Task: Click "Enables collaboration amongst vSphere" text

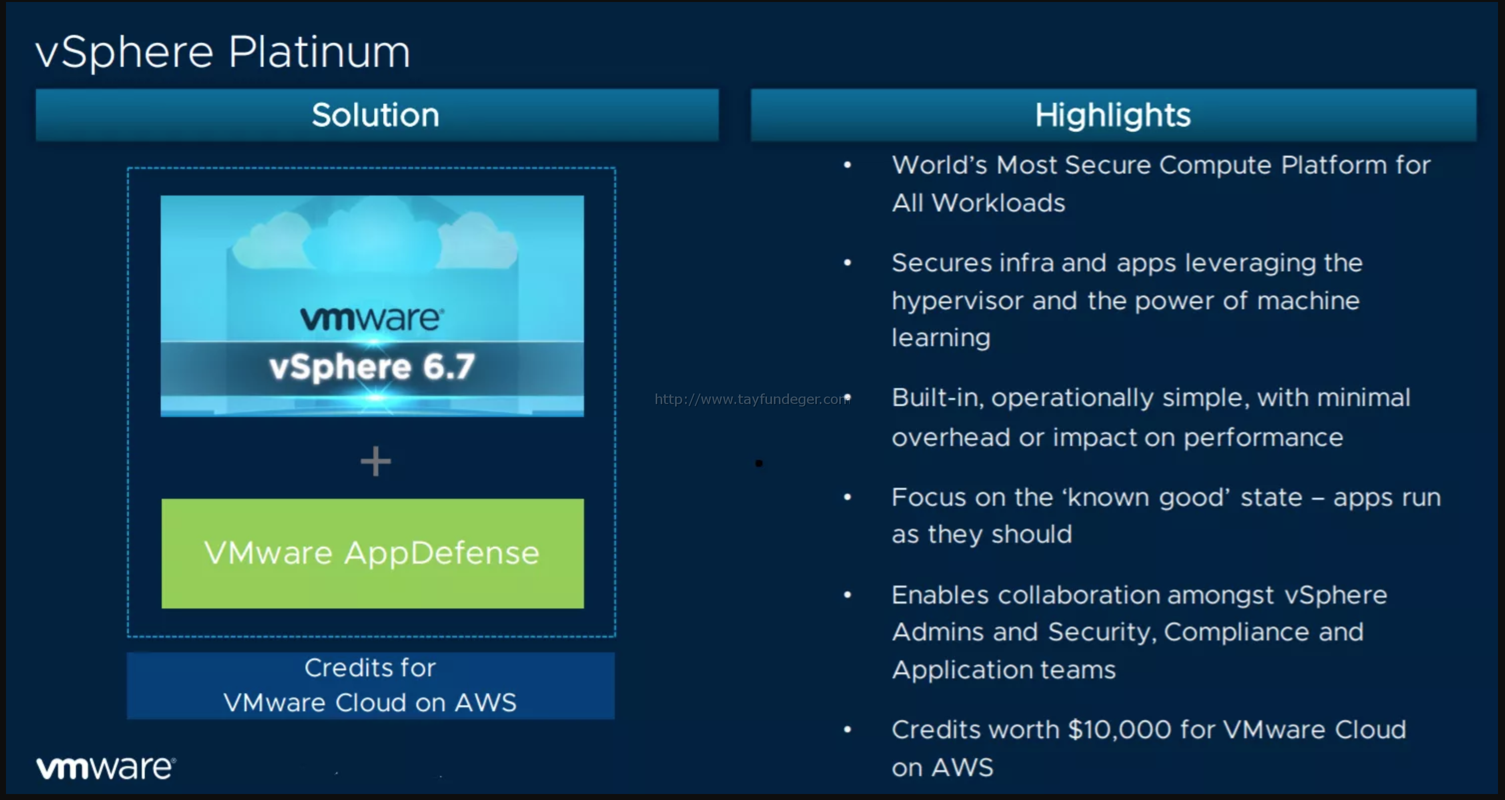Action: tap(1139, 595)
